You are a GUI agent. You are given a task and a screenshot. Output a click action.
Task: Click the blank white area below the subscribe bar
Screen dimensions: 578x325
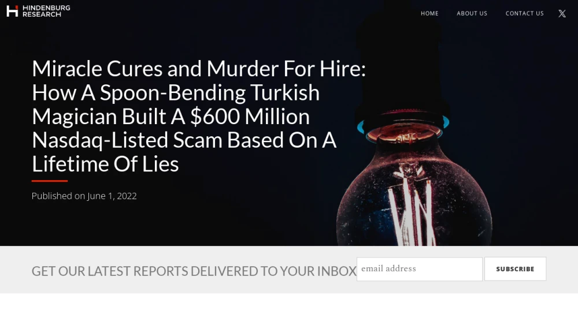[x=289, y=309]
